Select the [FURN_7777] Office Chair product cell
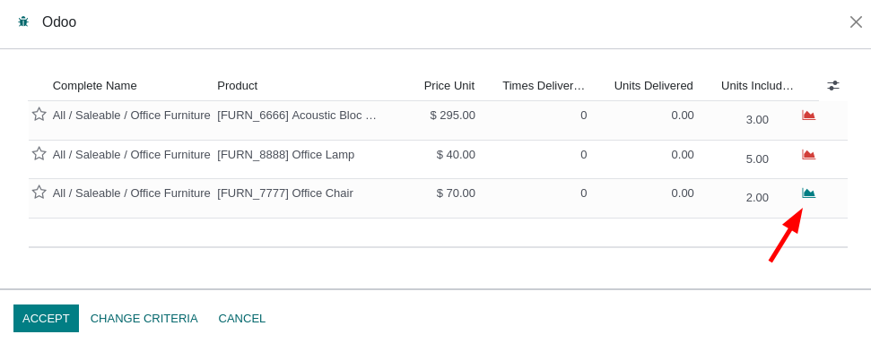The image size is (871, 343). coord(285,193)
